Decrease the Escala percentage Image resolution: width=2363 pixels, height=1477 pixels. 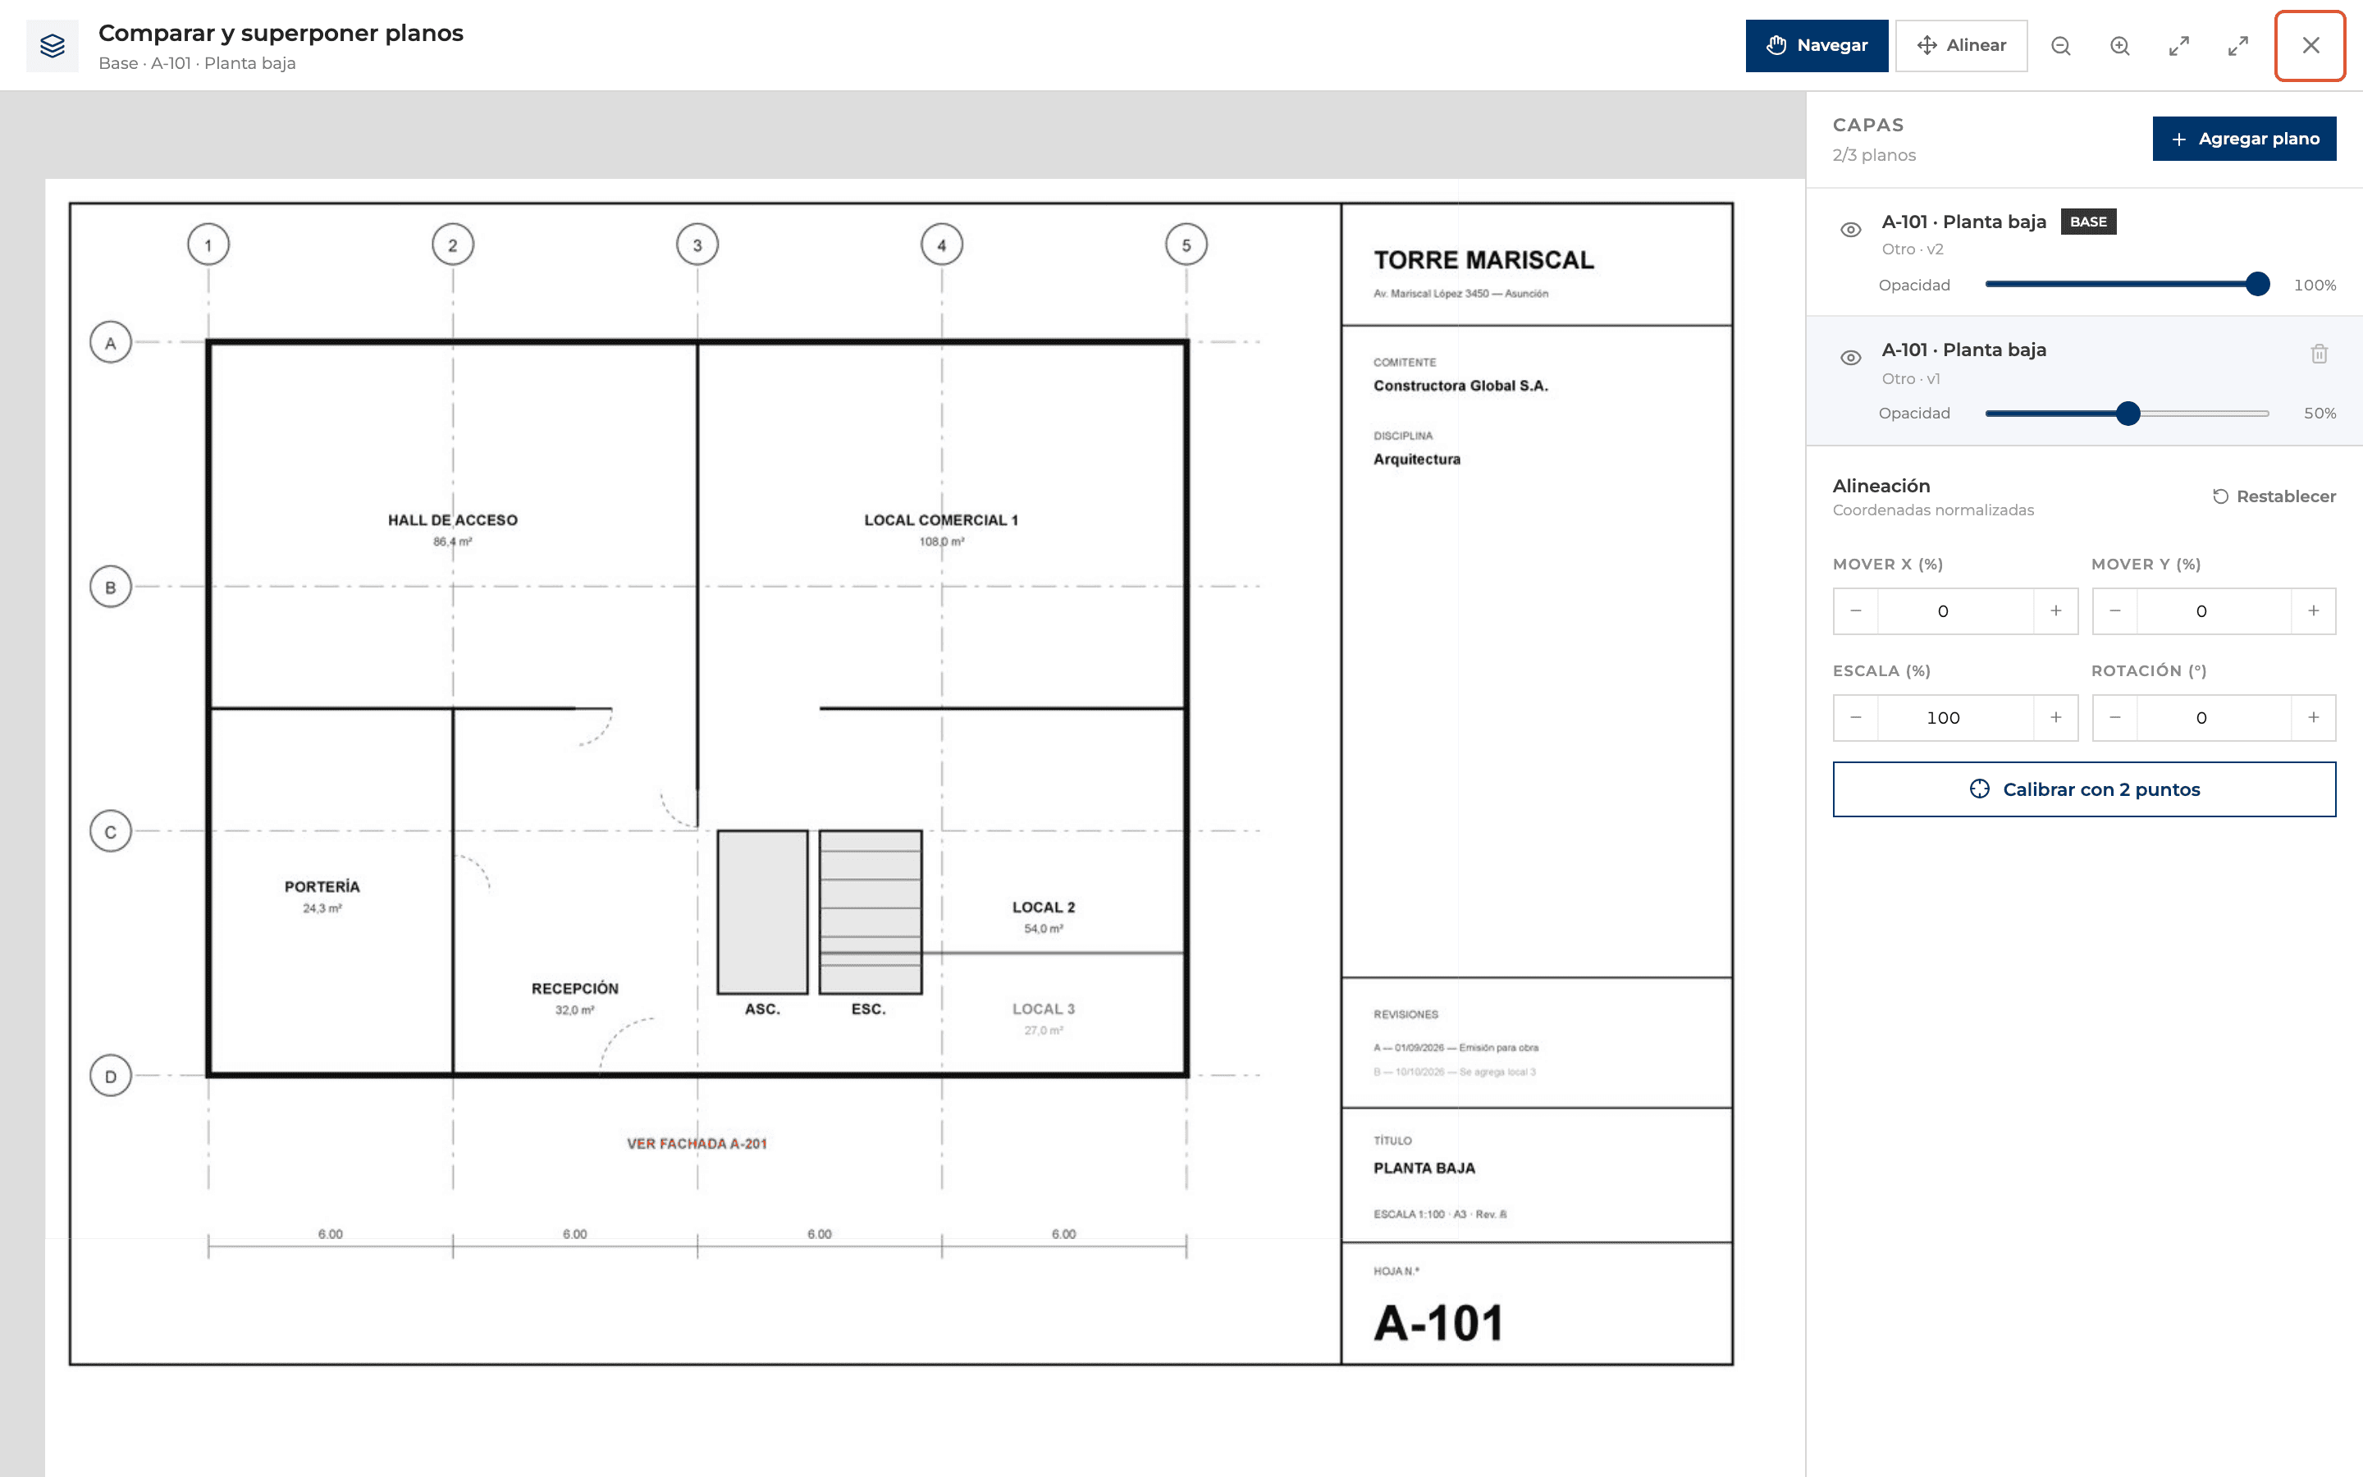(1855, 718)
